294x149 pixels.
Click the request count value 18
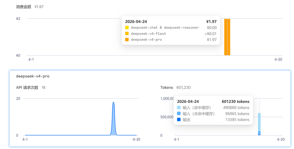pyautogui.click(x=43, y=87)
